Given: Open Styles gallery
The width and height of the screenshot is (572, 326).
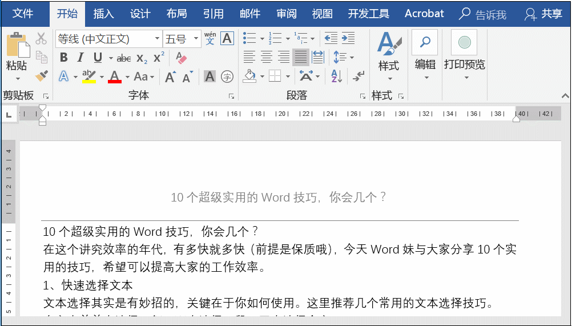Looking at the screenshot, I should point(389,56).
